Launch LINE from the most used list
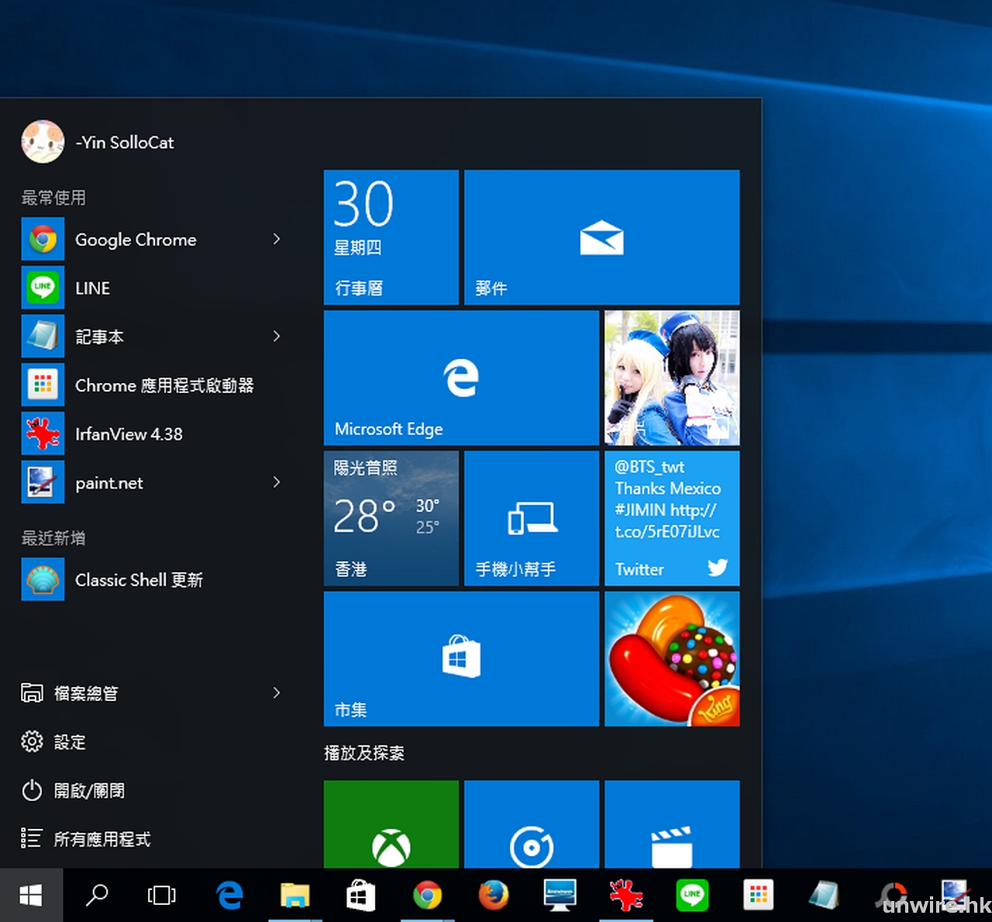The height and width of the screenshot is (922, 992). click(93, 288)
